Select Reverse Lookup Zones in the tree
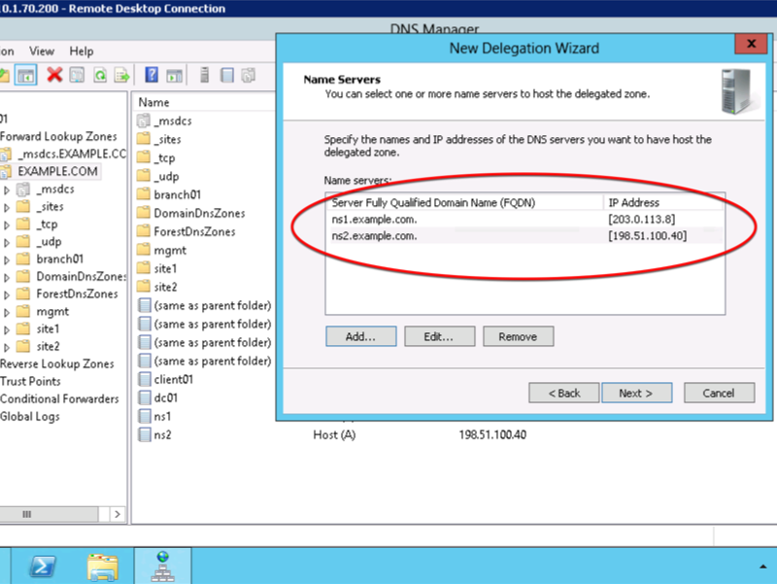This screenshot has height=584, width=777. [x=57, y=363]
